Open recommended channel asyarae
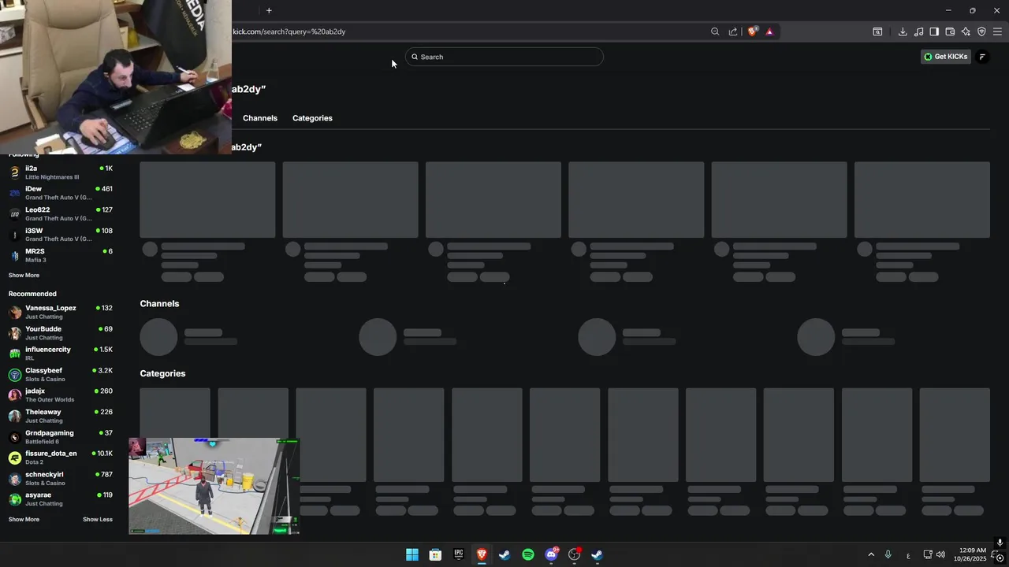 (x=61, y=499)
